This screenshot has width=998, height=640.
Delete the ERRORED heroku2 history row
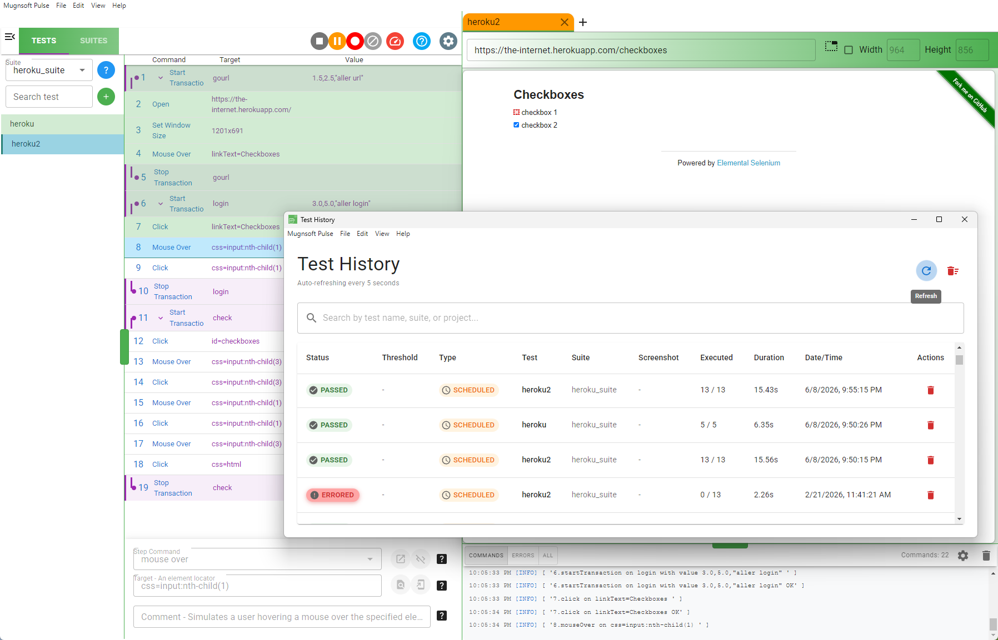coord(930,495)
